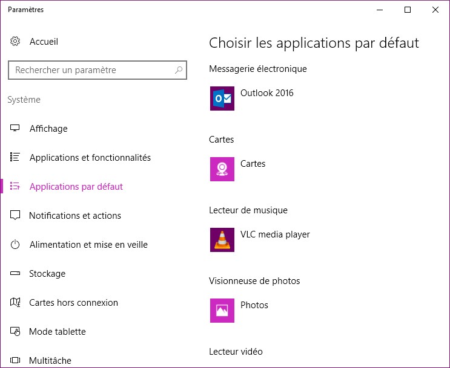Click the VLC media player cone icon

click(x=222, y=240)
